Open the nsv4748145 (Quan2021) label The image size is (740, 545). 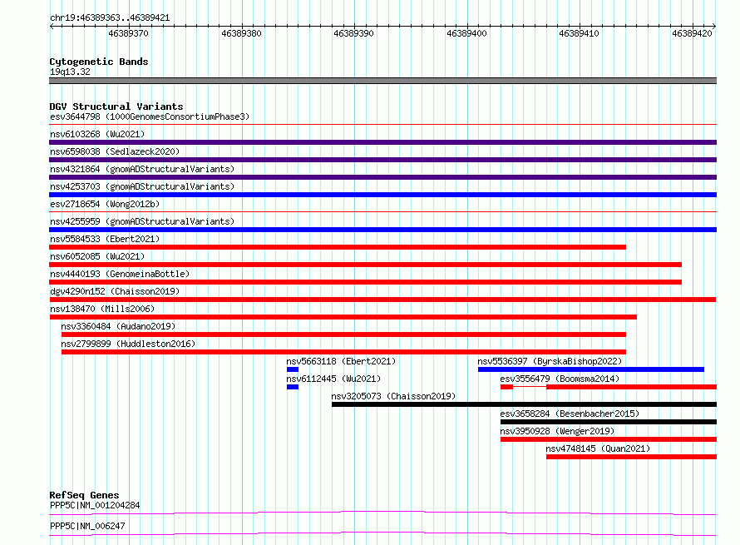[598, 448]
